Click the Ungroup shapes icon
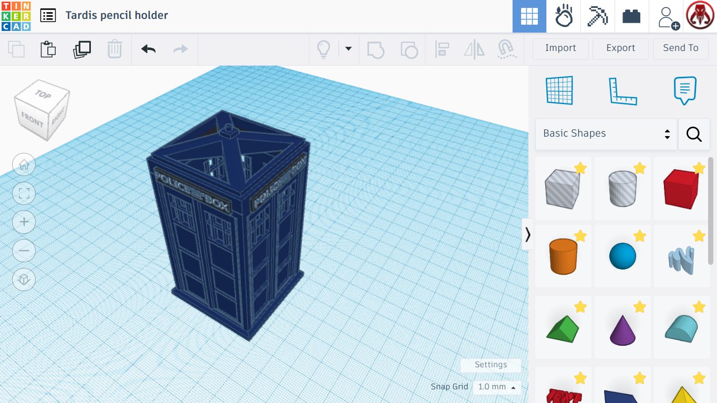Screen dimensions: 717x403 tap(409, 49)
